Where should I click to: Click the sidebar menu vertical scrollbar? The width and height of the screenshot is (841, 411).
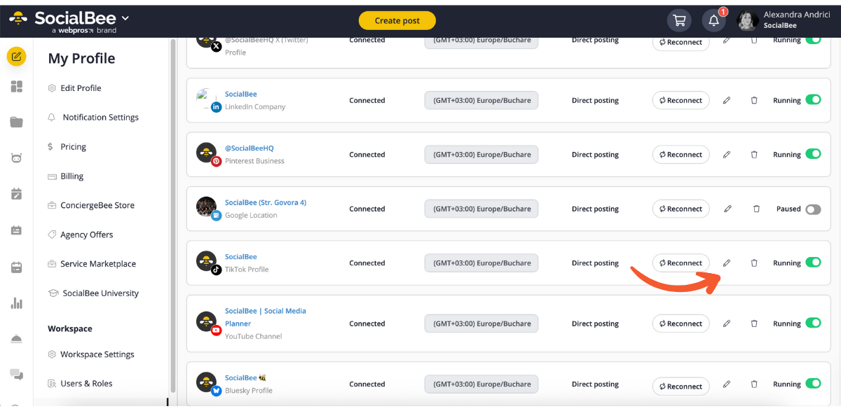click(172, 210)
